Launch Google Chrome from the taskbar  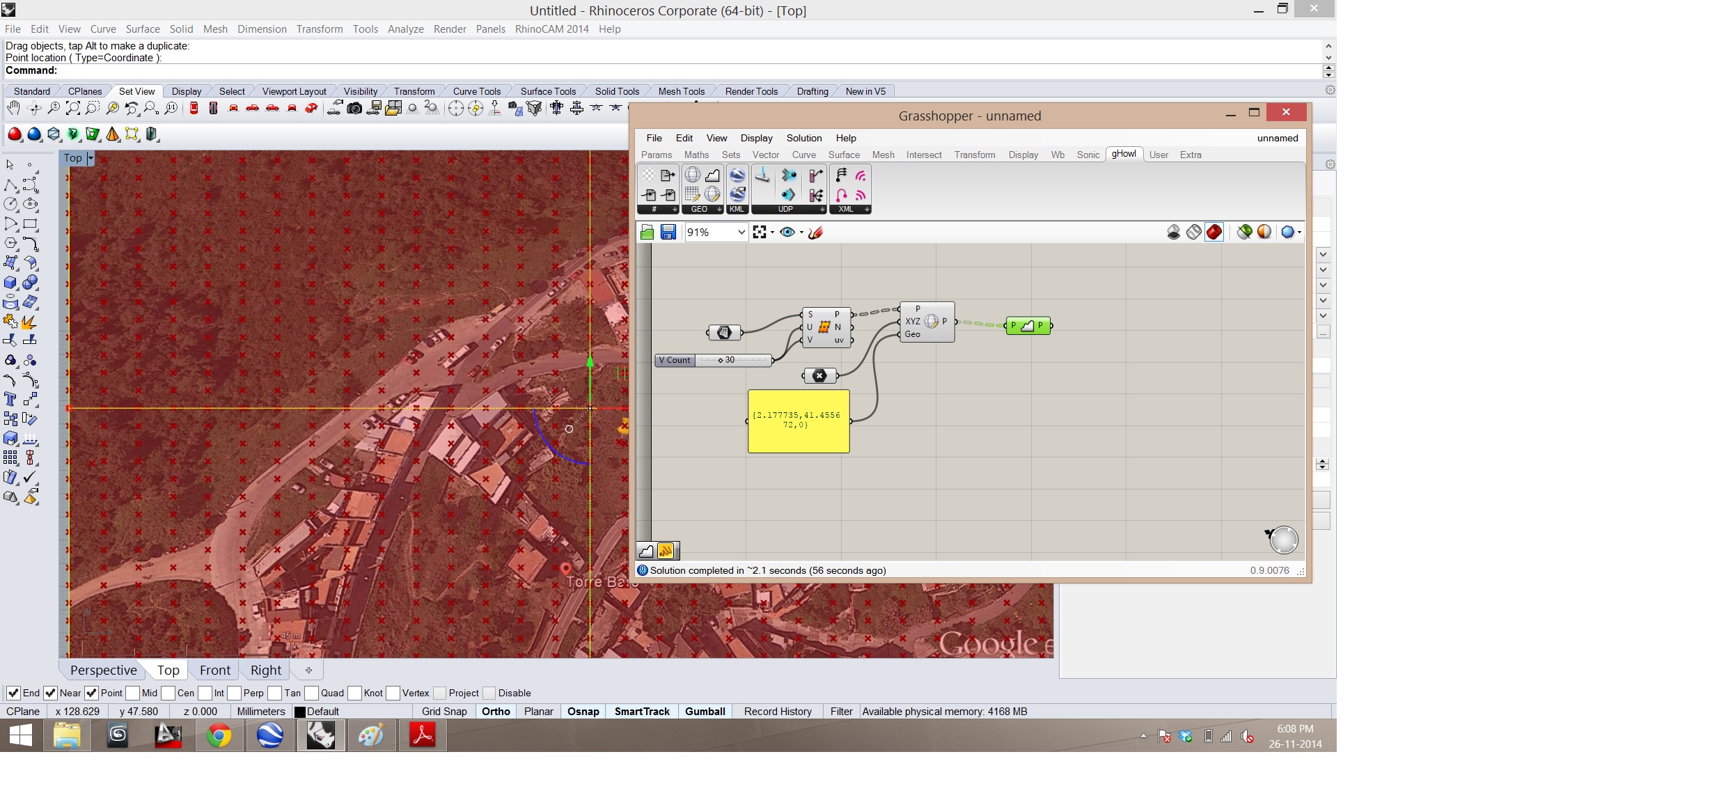coord(219,735)
